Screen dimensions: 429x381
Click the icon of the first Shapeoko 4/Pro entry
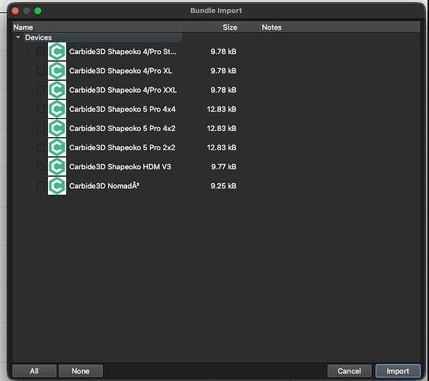[x=57, y=51]
